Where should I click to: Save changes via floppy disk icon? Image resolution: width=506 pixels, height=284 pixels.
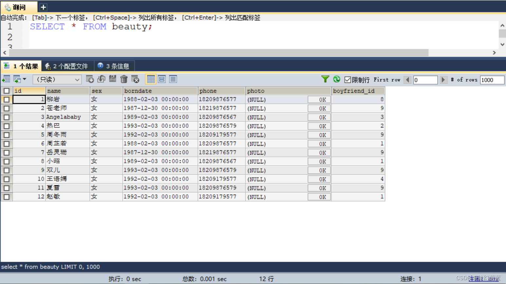[113, 79]
